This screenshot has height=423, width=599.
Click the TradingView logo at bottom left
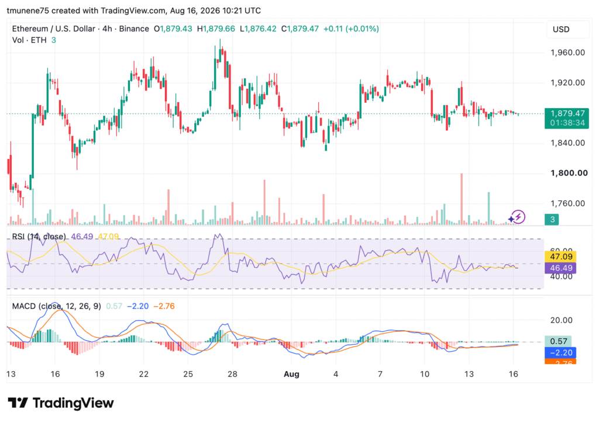tap(61, 403)
